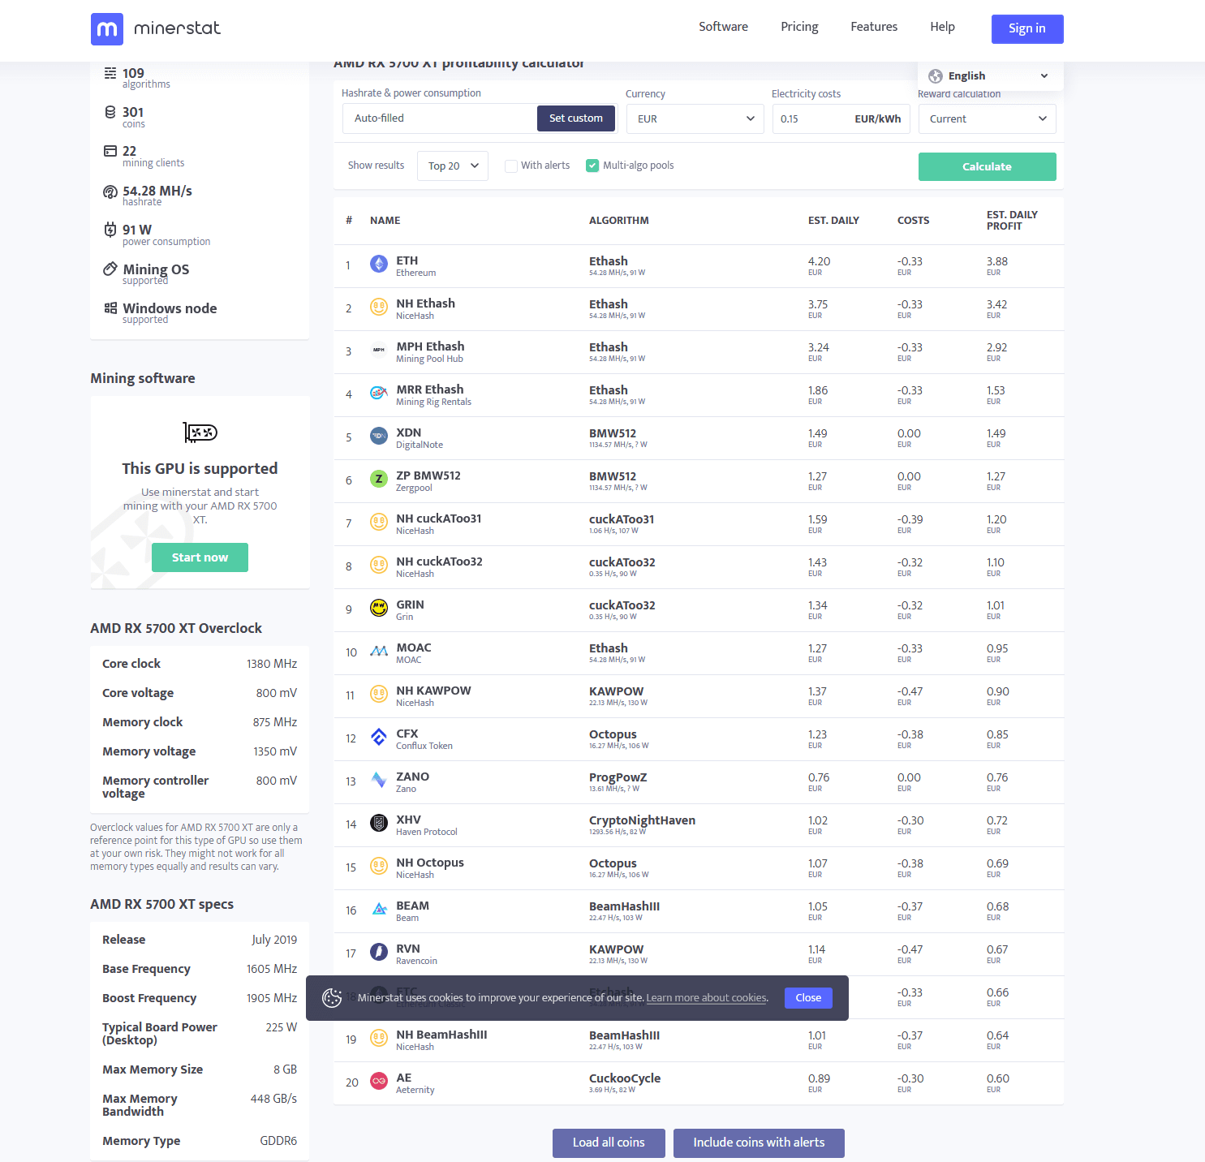
Task: Click the Core clock 1380 MHz value
Action: click(272, 664)
